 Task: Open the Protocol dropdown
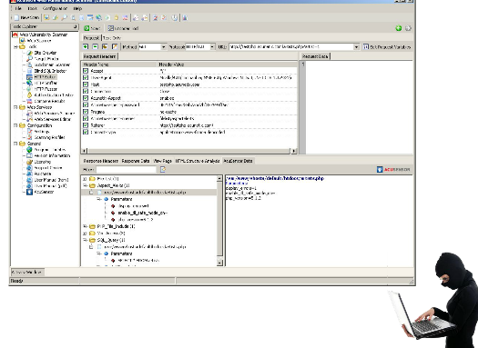[x=212, y=47]
